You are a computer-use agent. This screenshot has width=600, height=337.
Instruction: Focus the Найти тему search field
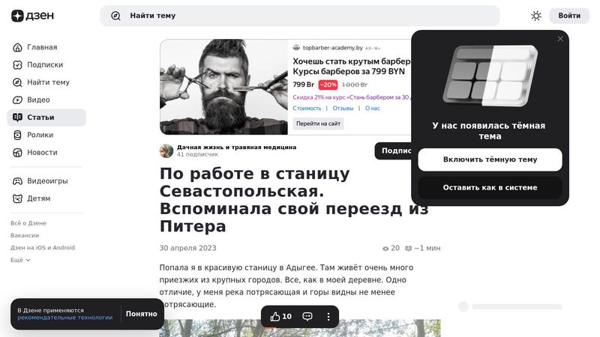(299, 16)
